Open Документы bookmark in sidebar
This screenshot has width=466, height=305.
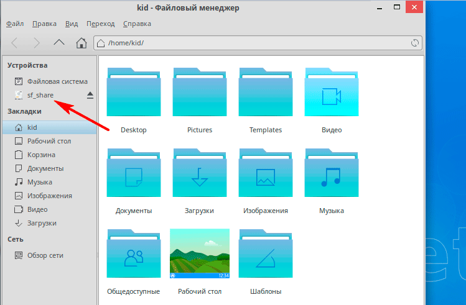(x=45, y=168)
